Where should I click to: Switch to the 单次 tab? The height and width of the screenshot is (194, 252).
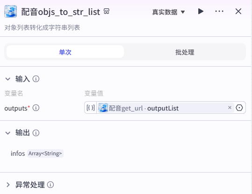(x=65, y=52)
